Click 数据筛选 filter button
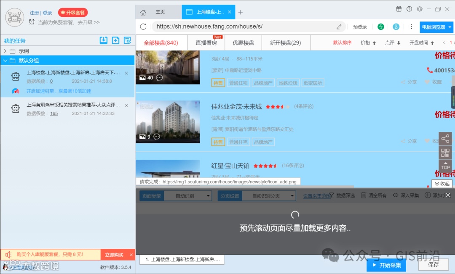This screenshot has height=274, width=455. [342, 195]
